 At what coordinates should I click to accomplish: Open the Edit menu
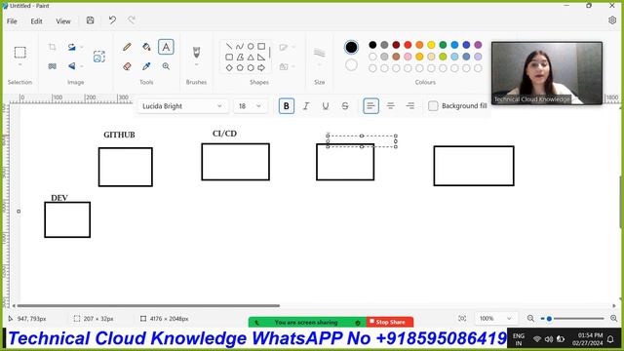(x=36, y=21)
